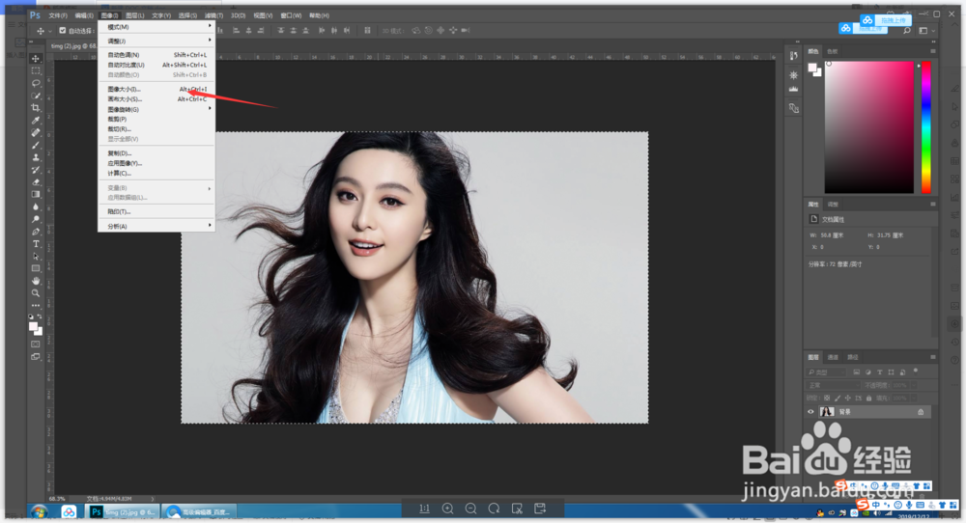Click the save icon in viewer bar

tap(540, 509)
